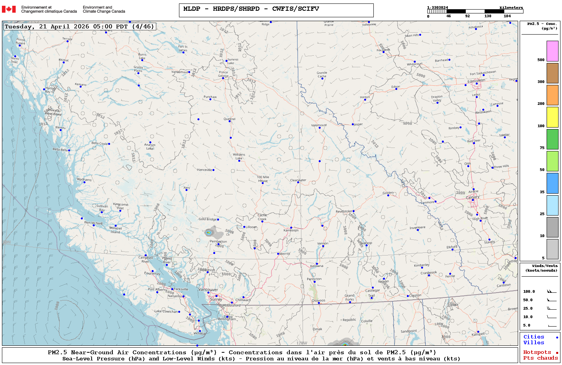Click the Kamloops city marker dot
This screenshot has height=365, width=562.
291,228
